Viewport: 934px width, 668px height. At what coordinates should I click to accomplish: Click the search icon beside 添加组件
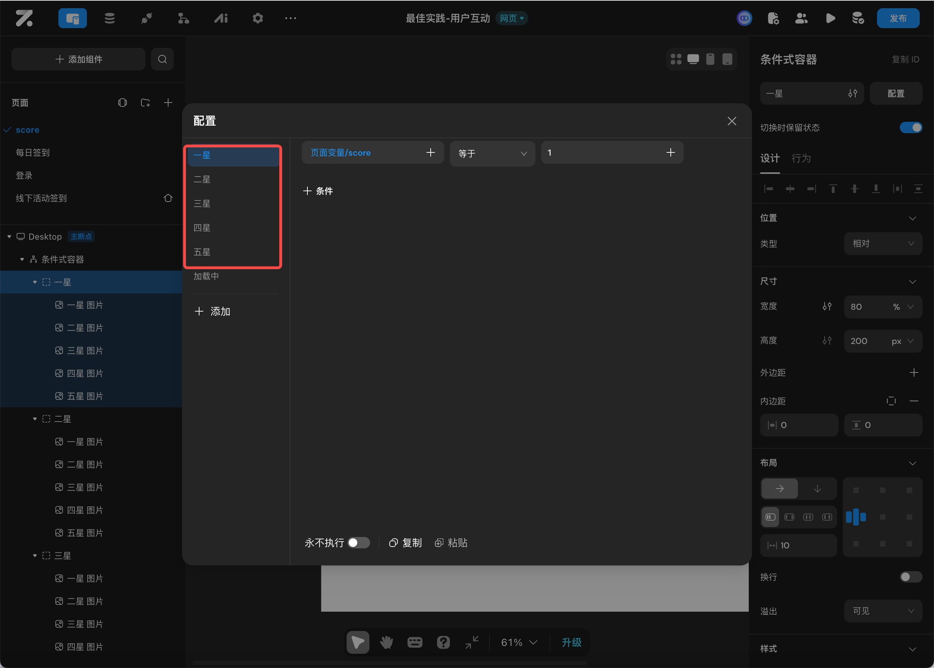click(162, 59)
